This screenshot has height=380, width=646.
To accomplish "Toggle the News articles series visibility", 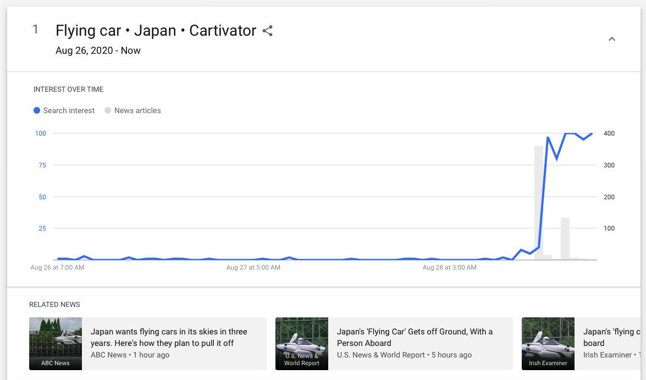I will [132, 110].
